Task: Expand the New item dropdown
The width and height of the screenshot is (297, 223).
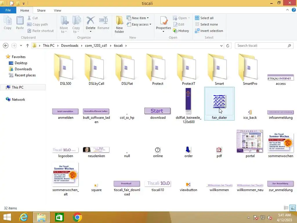Action: click(x=148, y=18)
